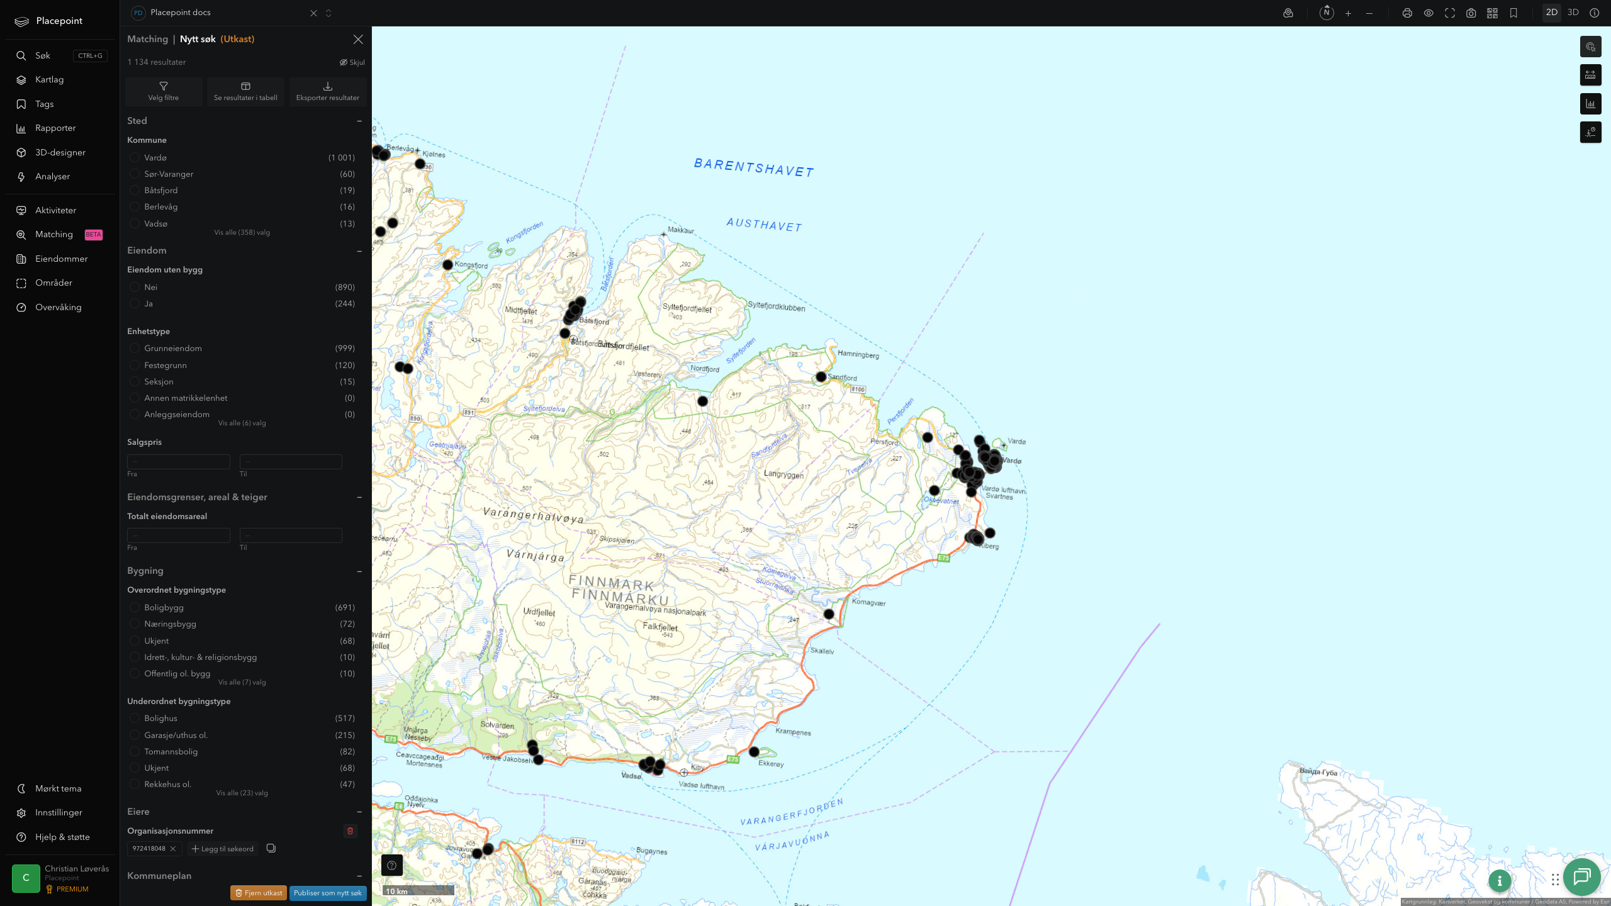Open the basemap layers icon in top bar

(x=1288, y=13)
